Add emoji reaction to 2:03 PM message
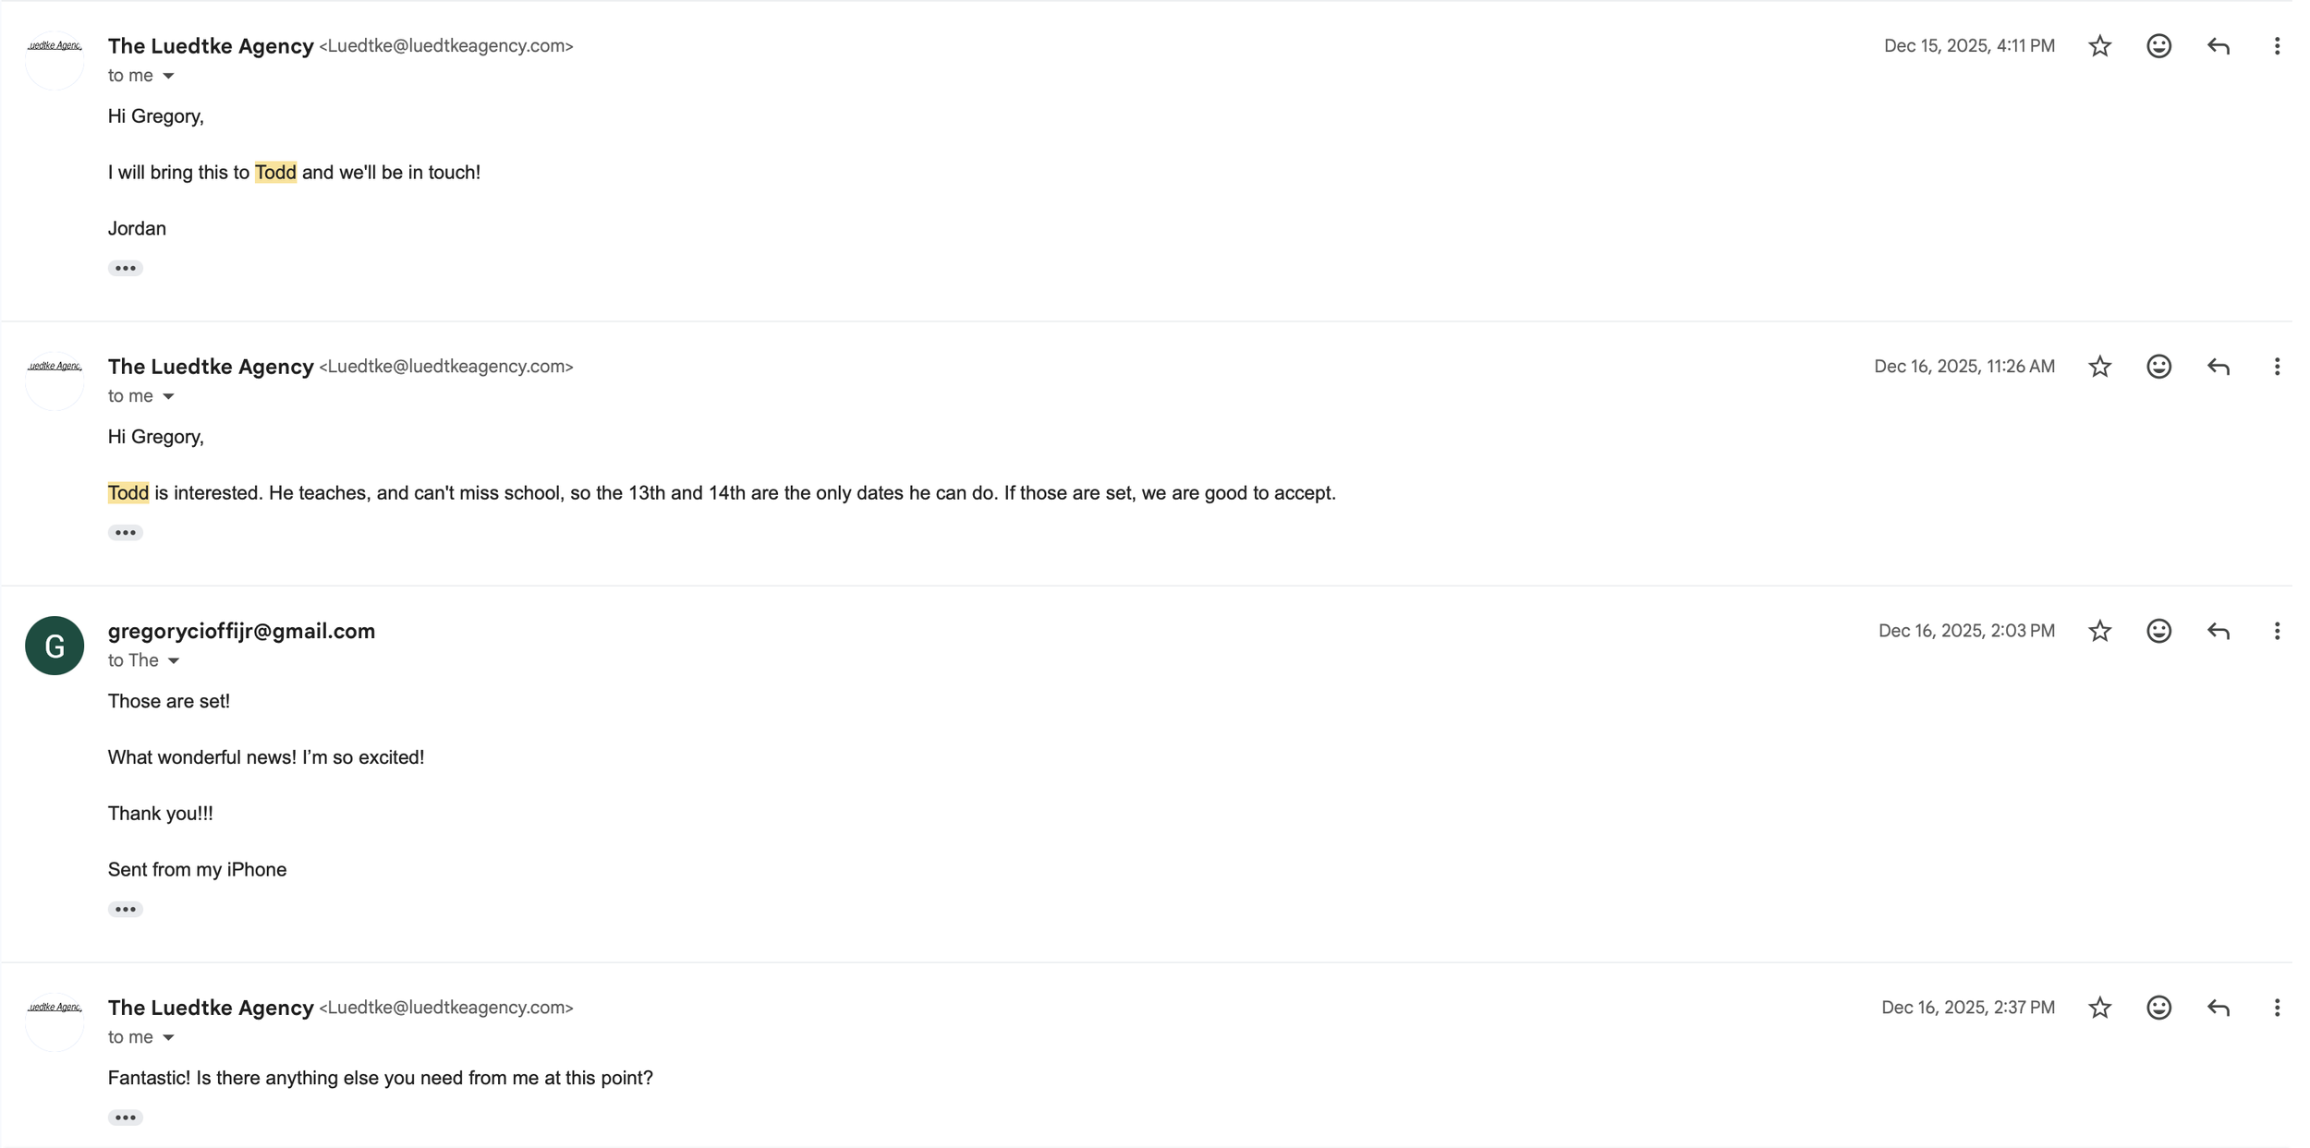The height and width of the screenshot is (1148, 2310). [2158, 631]
